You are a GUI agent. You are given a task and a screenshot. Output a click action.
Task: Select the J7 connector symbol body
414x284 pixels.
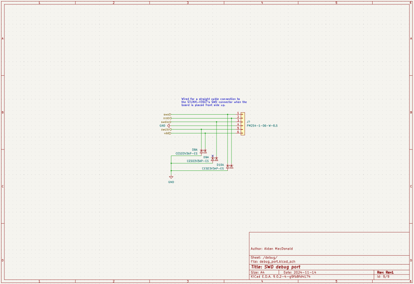point(243,124)
